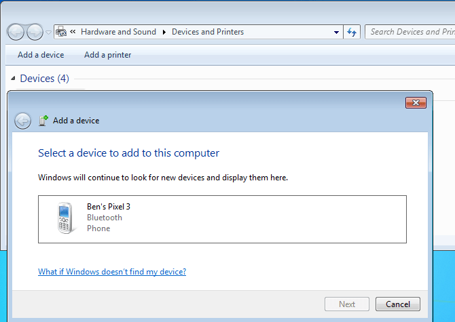Screen dimensions: 455x322
Task: Expand the address bar history dropdown
Action: pos(337,32)
